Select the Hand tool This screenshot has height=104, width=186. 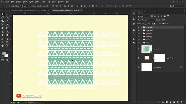[3, 46]
